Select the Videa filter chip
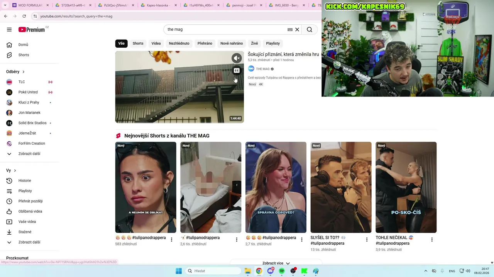The width and height of the screenshot is (494, 277). pos(156,43)
